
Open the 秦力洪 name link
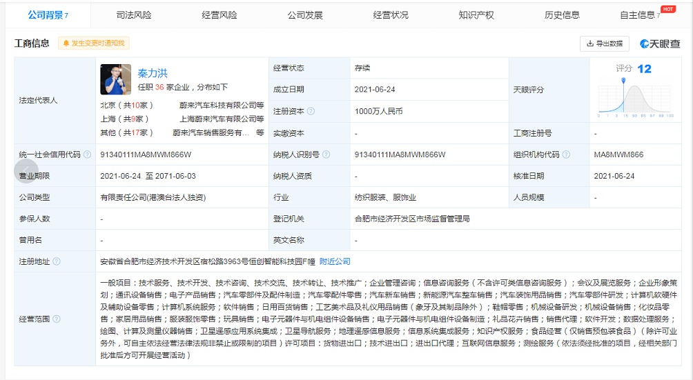click(153, 72)
